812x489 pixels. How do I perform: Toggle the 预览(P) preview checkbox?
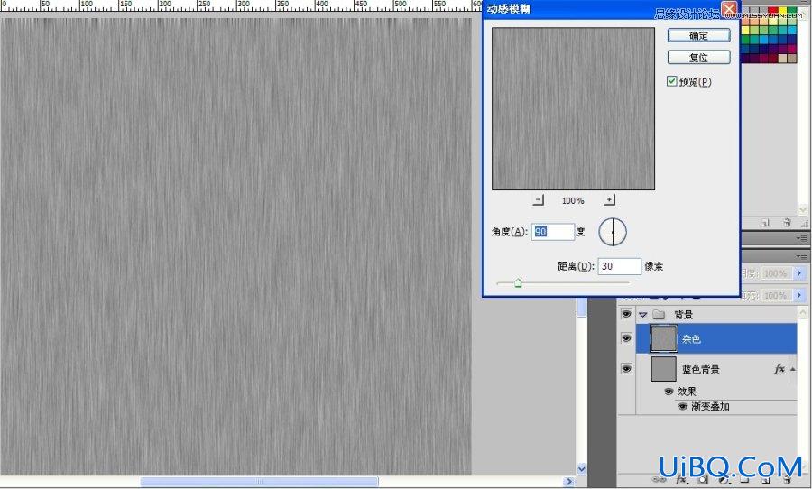click(x=671, y=81)
